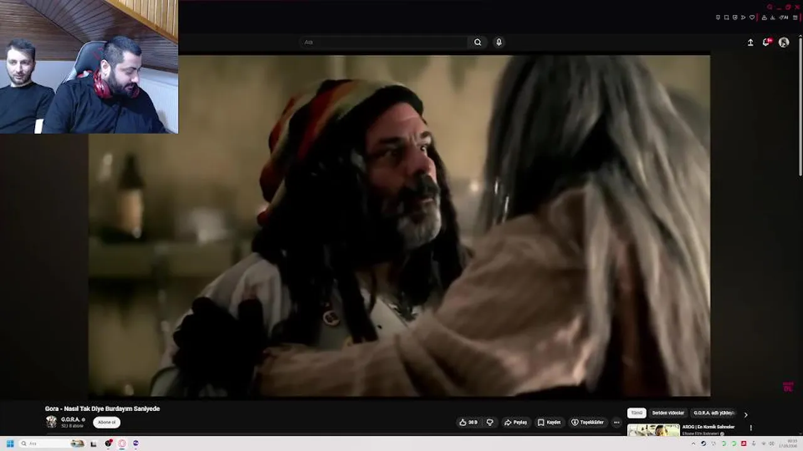Open the G.O.R.A. channel avatar

51,422
